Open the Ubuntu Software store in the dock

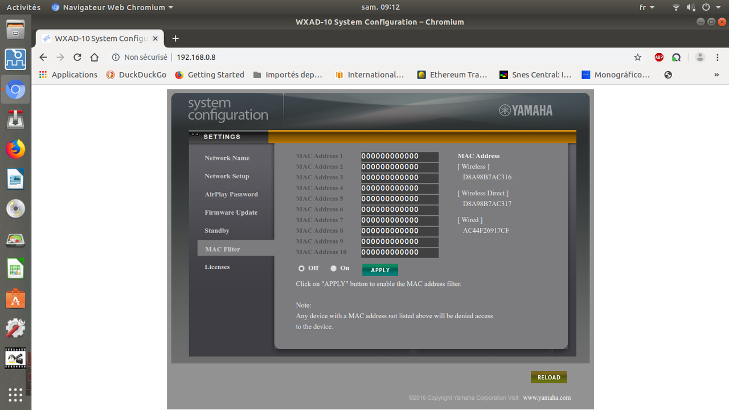[15, 298]
